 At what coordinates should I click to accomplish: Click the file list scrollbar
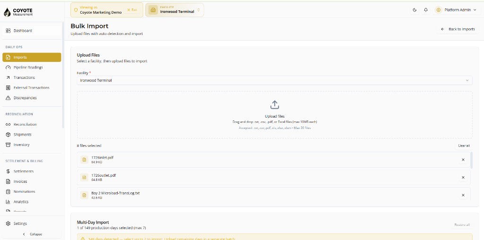coord(471,160)
